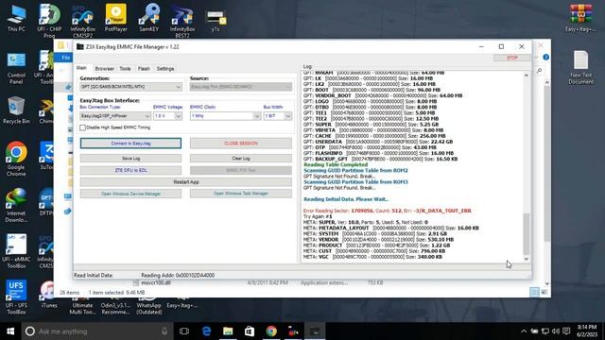Open InfinityBox BEST2 desktop shortcut
605x340 pixels.
pos(182,21)
